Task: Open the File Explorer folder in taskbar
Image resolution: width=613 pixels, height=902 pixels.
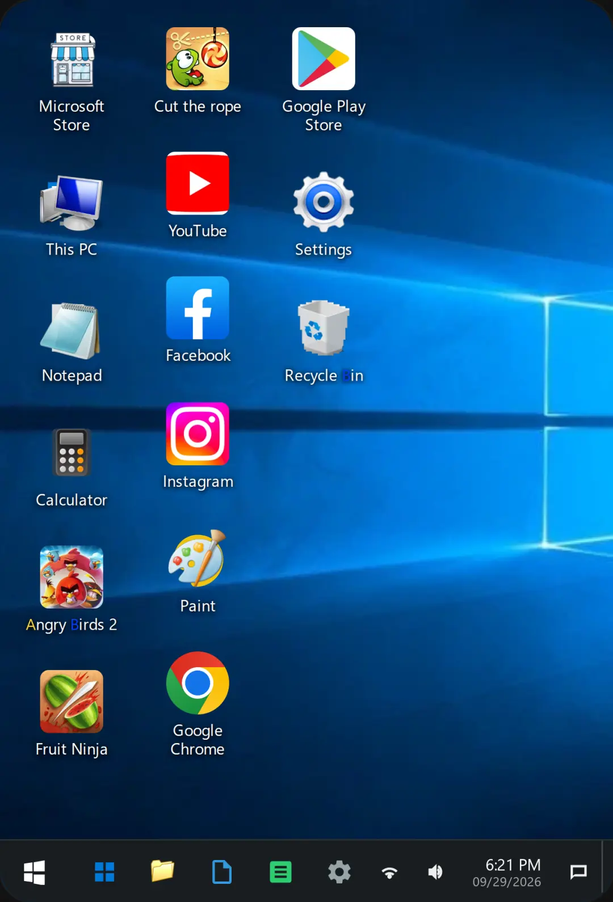Action: tap(162, 871)
